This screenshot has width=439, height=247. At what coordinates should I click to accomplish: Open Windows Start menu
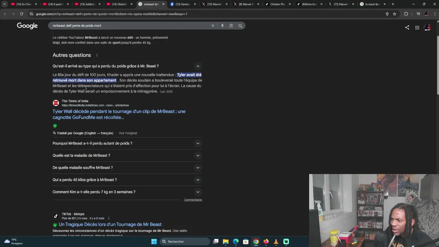point(154,242)
